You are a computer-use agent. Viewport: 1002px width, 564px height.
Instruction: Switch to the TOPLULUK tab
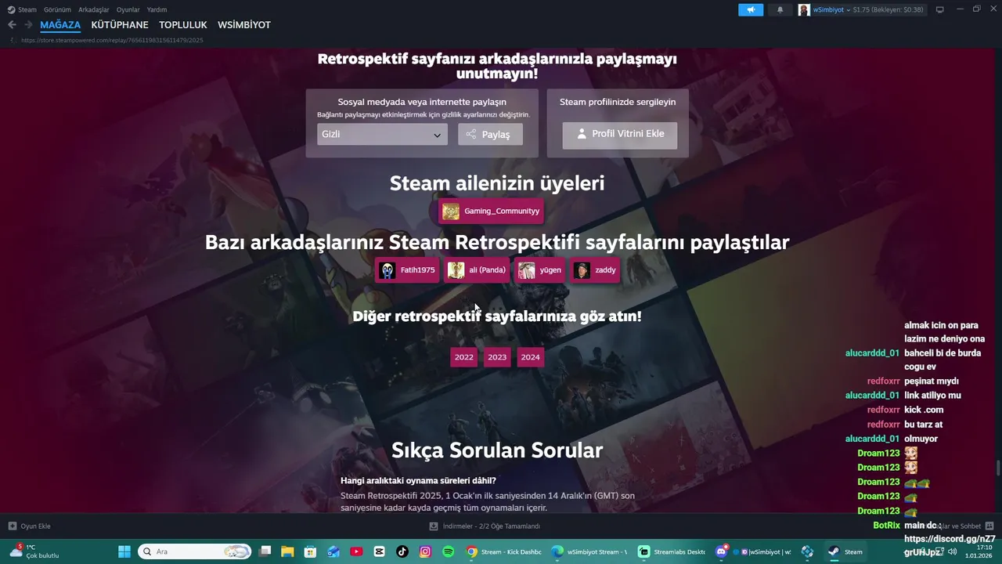coord(183,25)
